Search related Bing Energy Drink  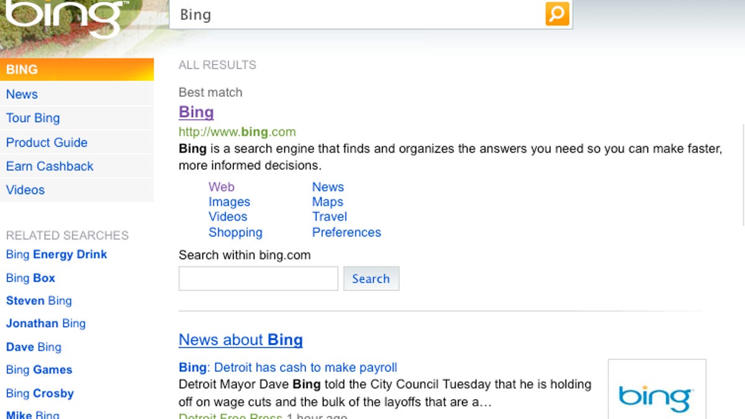click(x=56, y=255)
